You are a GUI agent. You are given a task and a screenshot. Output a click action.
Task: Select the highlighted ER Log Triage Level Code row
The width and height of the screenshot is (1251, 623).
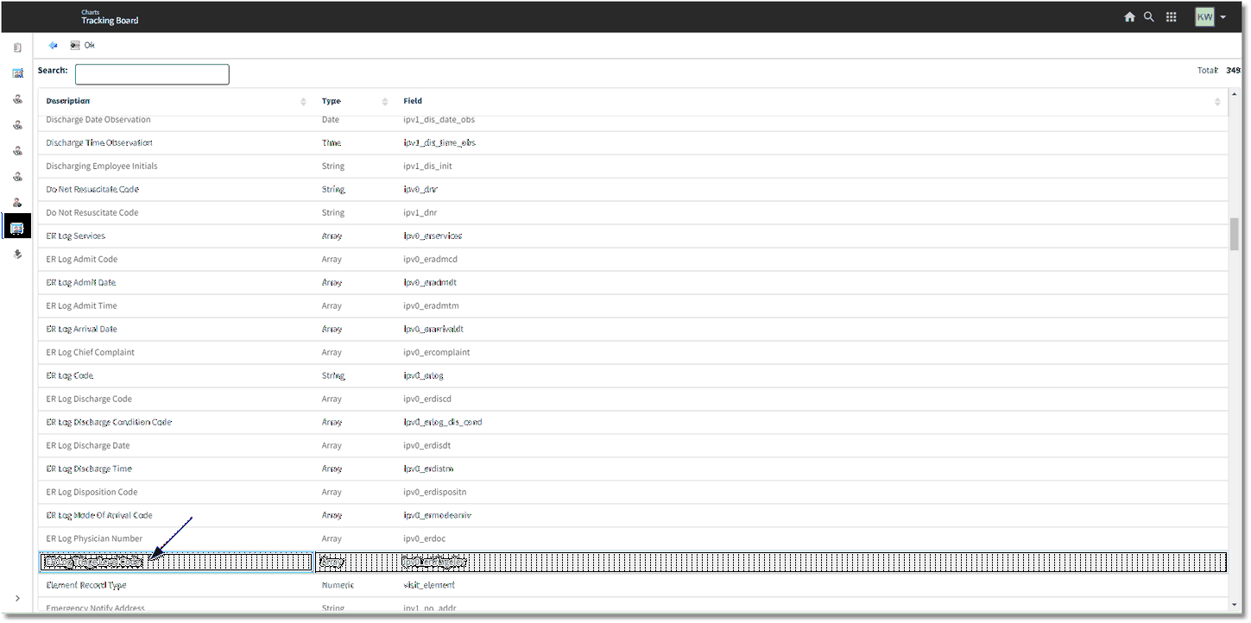pos(633,563)
